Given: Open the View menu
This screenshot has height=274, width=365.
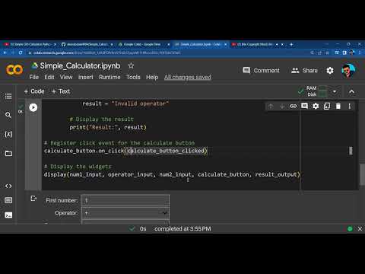Looking at the screenshot, I should tap(66, 77).
